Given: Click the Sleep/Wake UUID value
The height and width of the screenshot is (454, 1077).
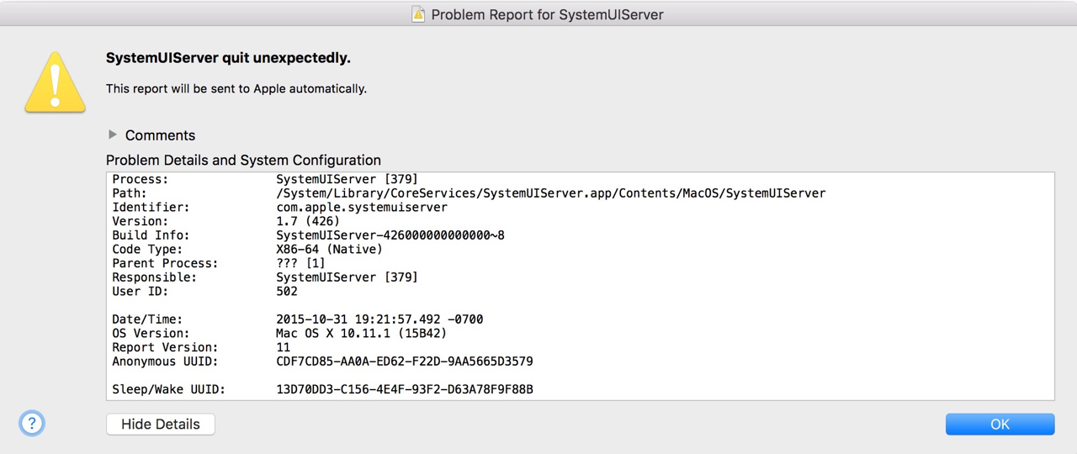Looking at the screenshot, I should [404, 389].
